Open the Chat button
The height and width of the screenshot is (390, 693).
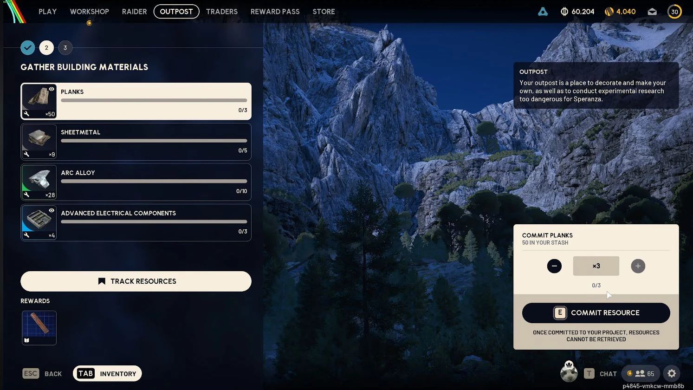[x=601, y=374]
